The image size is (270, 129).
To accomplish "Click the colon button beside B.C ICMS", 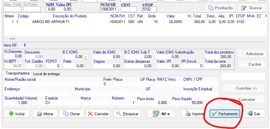I will coord(86,57).
